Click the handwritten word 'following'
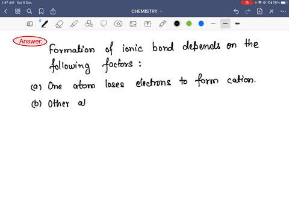Viewport: 289px width, 217px height. click(x=70, y=66)
